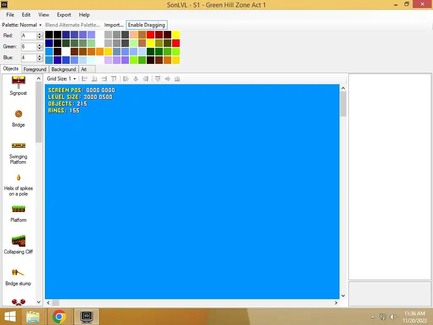Open File Explorer from the taskbar
Screen dimensions: 433x325
click(33, 317)
